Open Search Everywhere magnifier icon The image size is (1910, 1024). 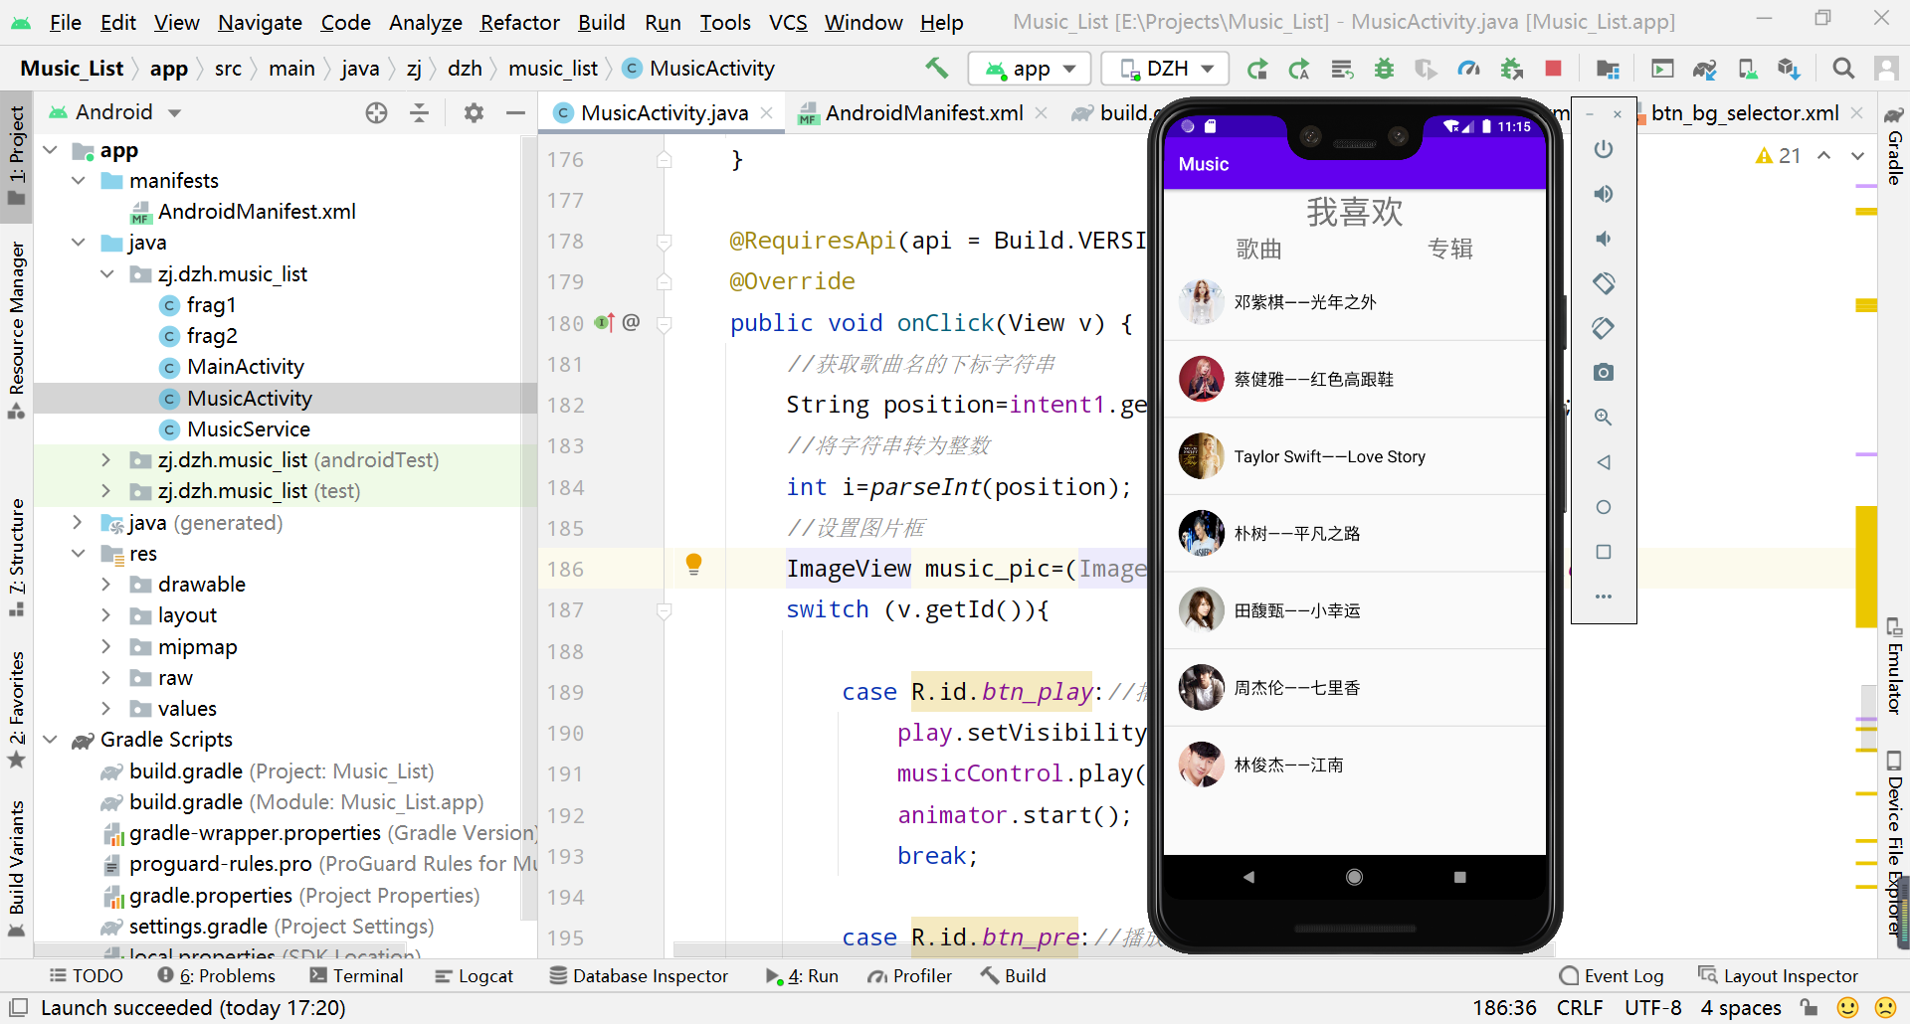1843,68
